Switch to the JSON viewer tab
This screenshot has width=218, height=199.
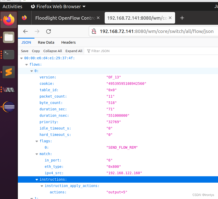26,42
